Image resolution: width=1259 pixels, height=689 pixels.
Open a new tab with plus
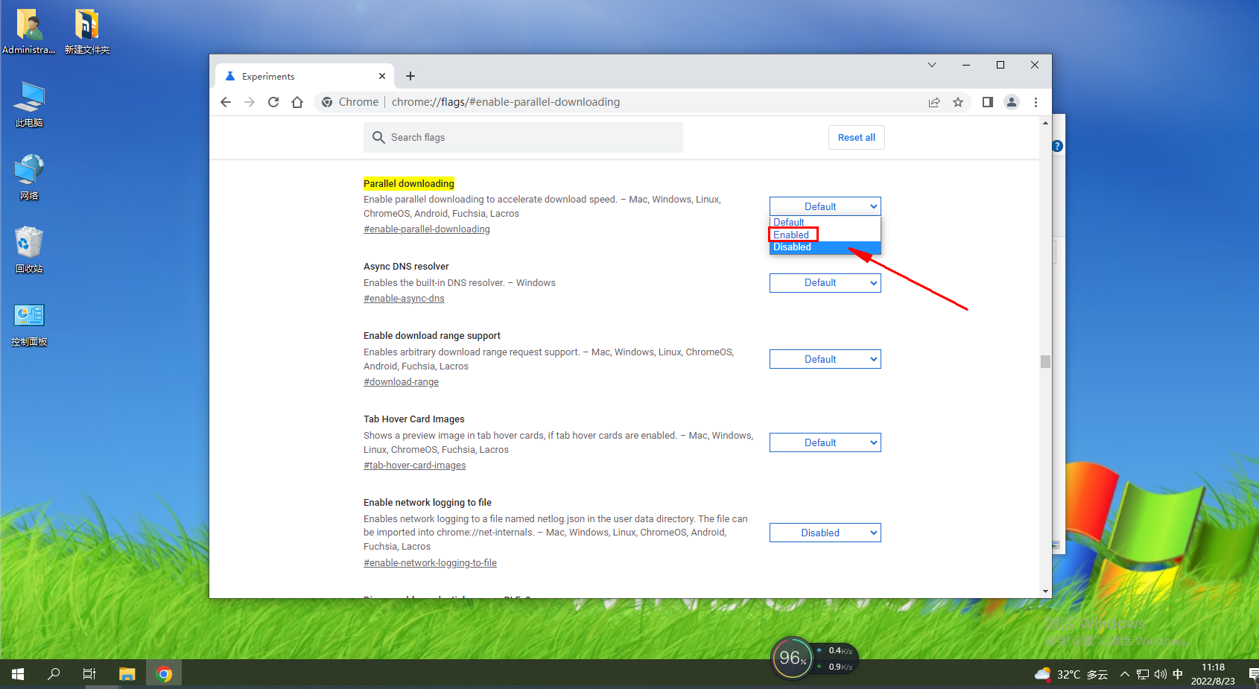pos(410,76)
